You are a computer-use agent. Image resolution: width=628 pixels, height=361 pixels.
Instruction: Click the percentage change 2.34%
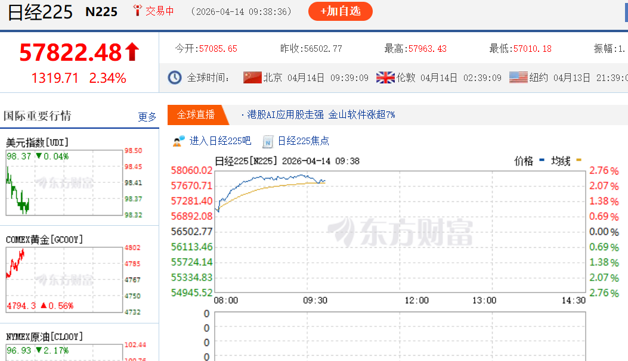pos(107,78)
